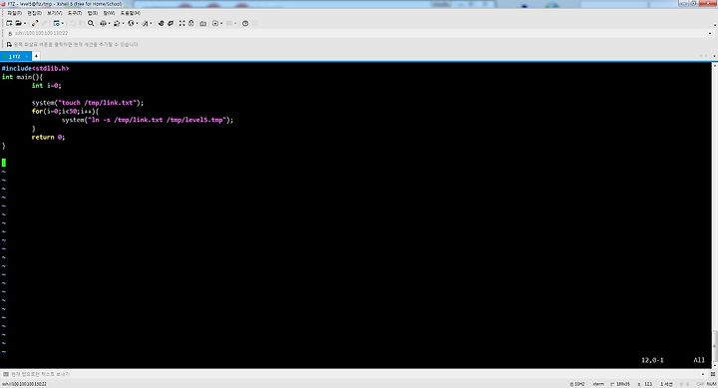Click the quick-command bar bookmark icon
718x388 pixels.
click(9, 45)
